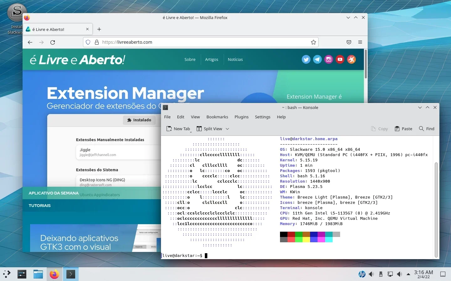The width and height of the screenshot is (451, 281).
Task: Open the Bookmarks menu in Konsole
Action: click(217, 117)
